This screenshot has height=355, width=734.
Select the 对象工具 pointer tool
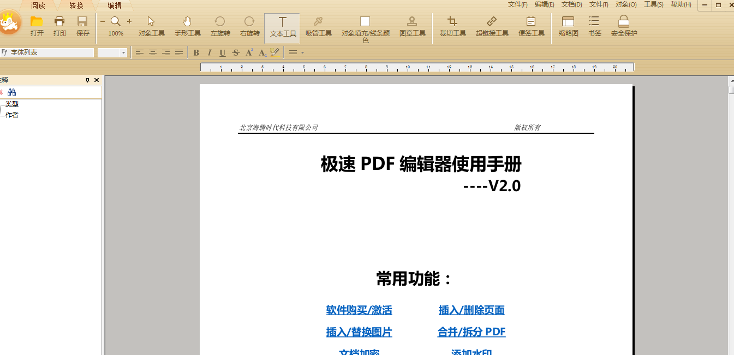coord(152,26)
